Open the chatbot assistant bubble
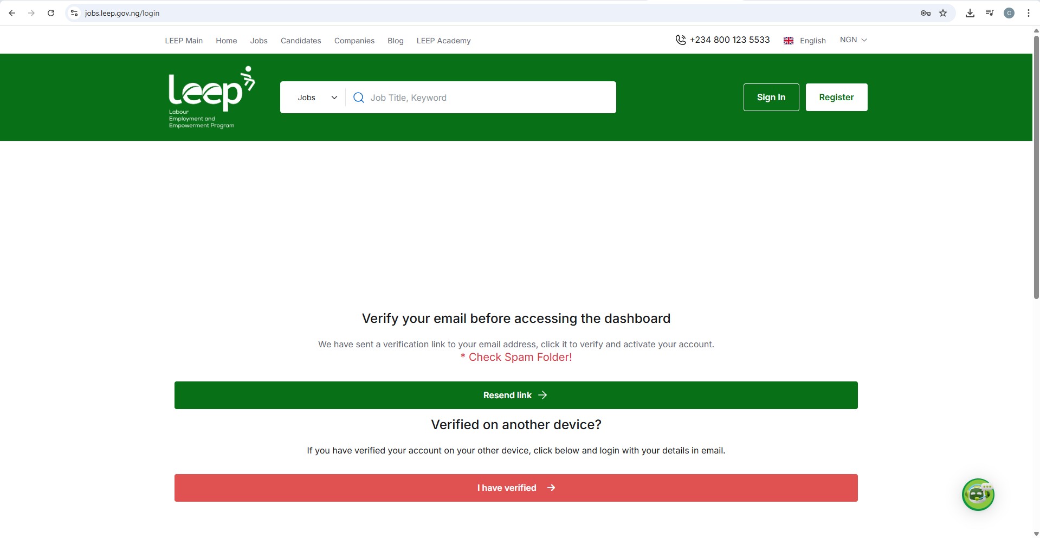 point(978,494)
